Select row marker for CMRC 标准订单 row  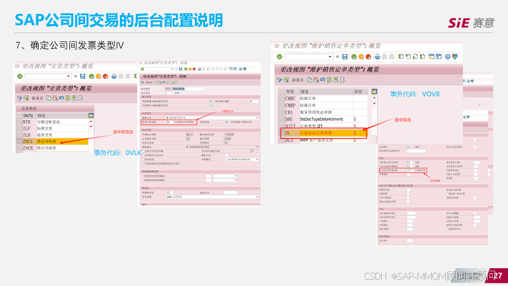pyautogui.click(x=281, y=99)
